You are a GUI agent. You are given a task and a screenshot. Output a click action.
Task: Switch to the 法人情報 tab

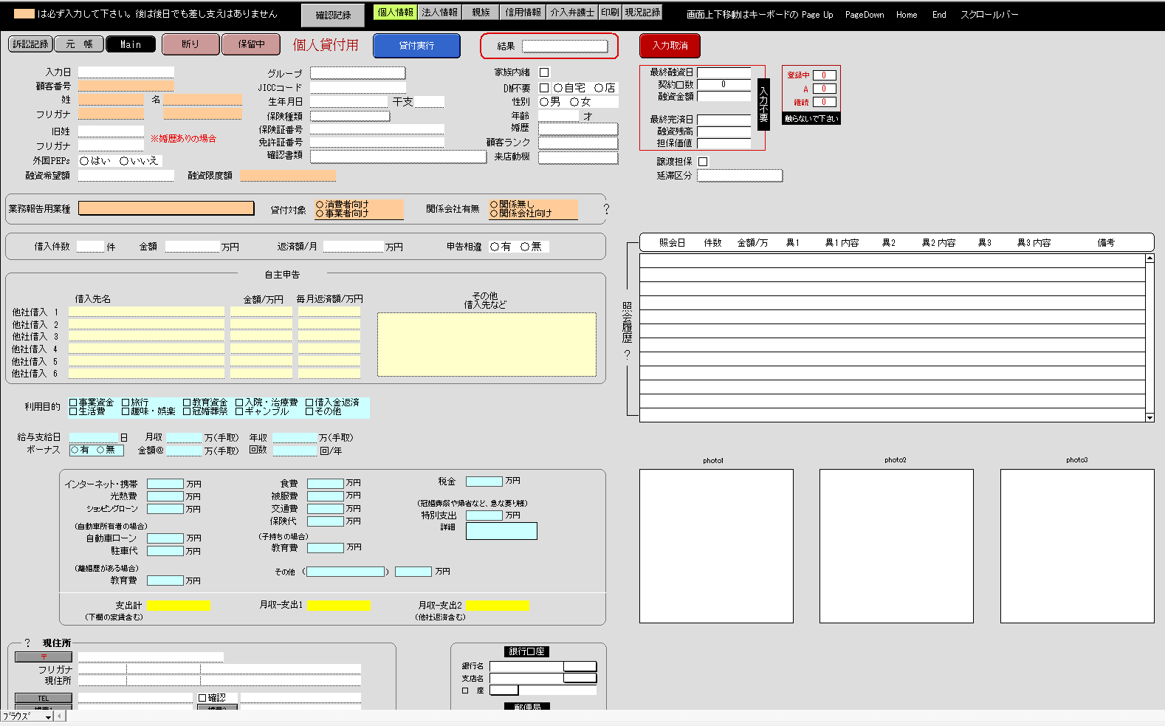pos(440,13)
